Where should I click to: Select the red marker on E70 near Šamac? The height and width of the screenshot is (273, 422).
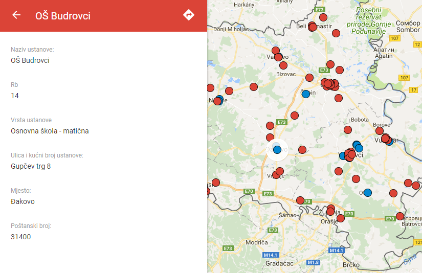[300, 200]
